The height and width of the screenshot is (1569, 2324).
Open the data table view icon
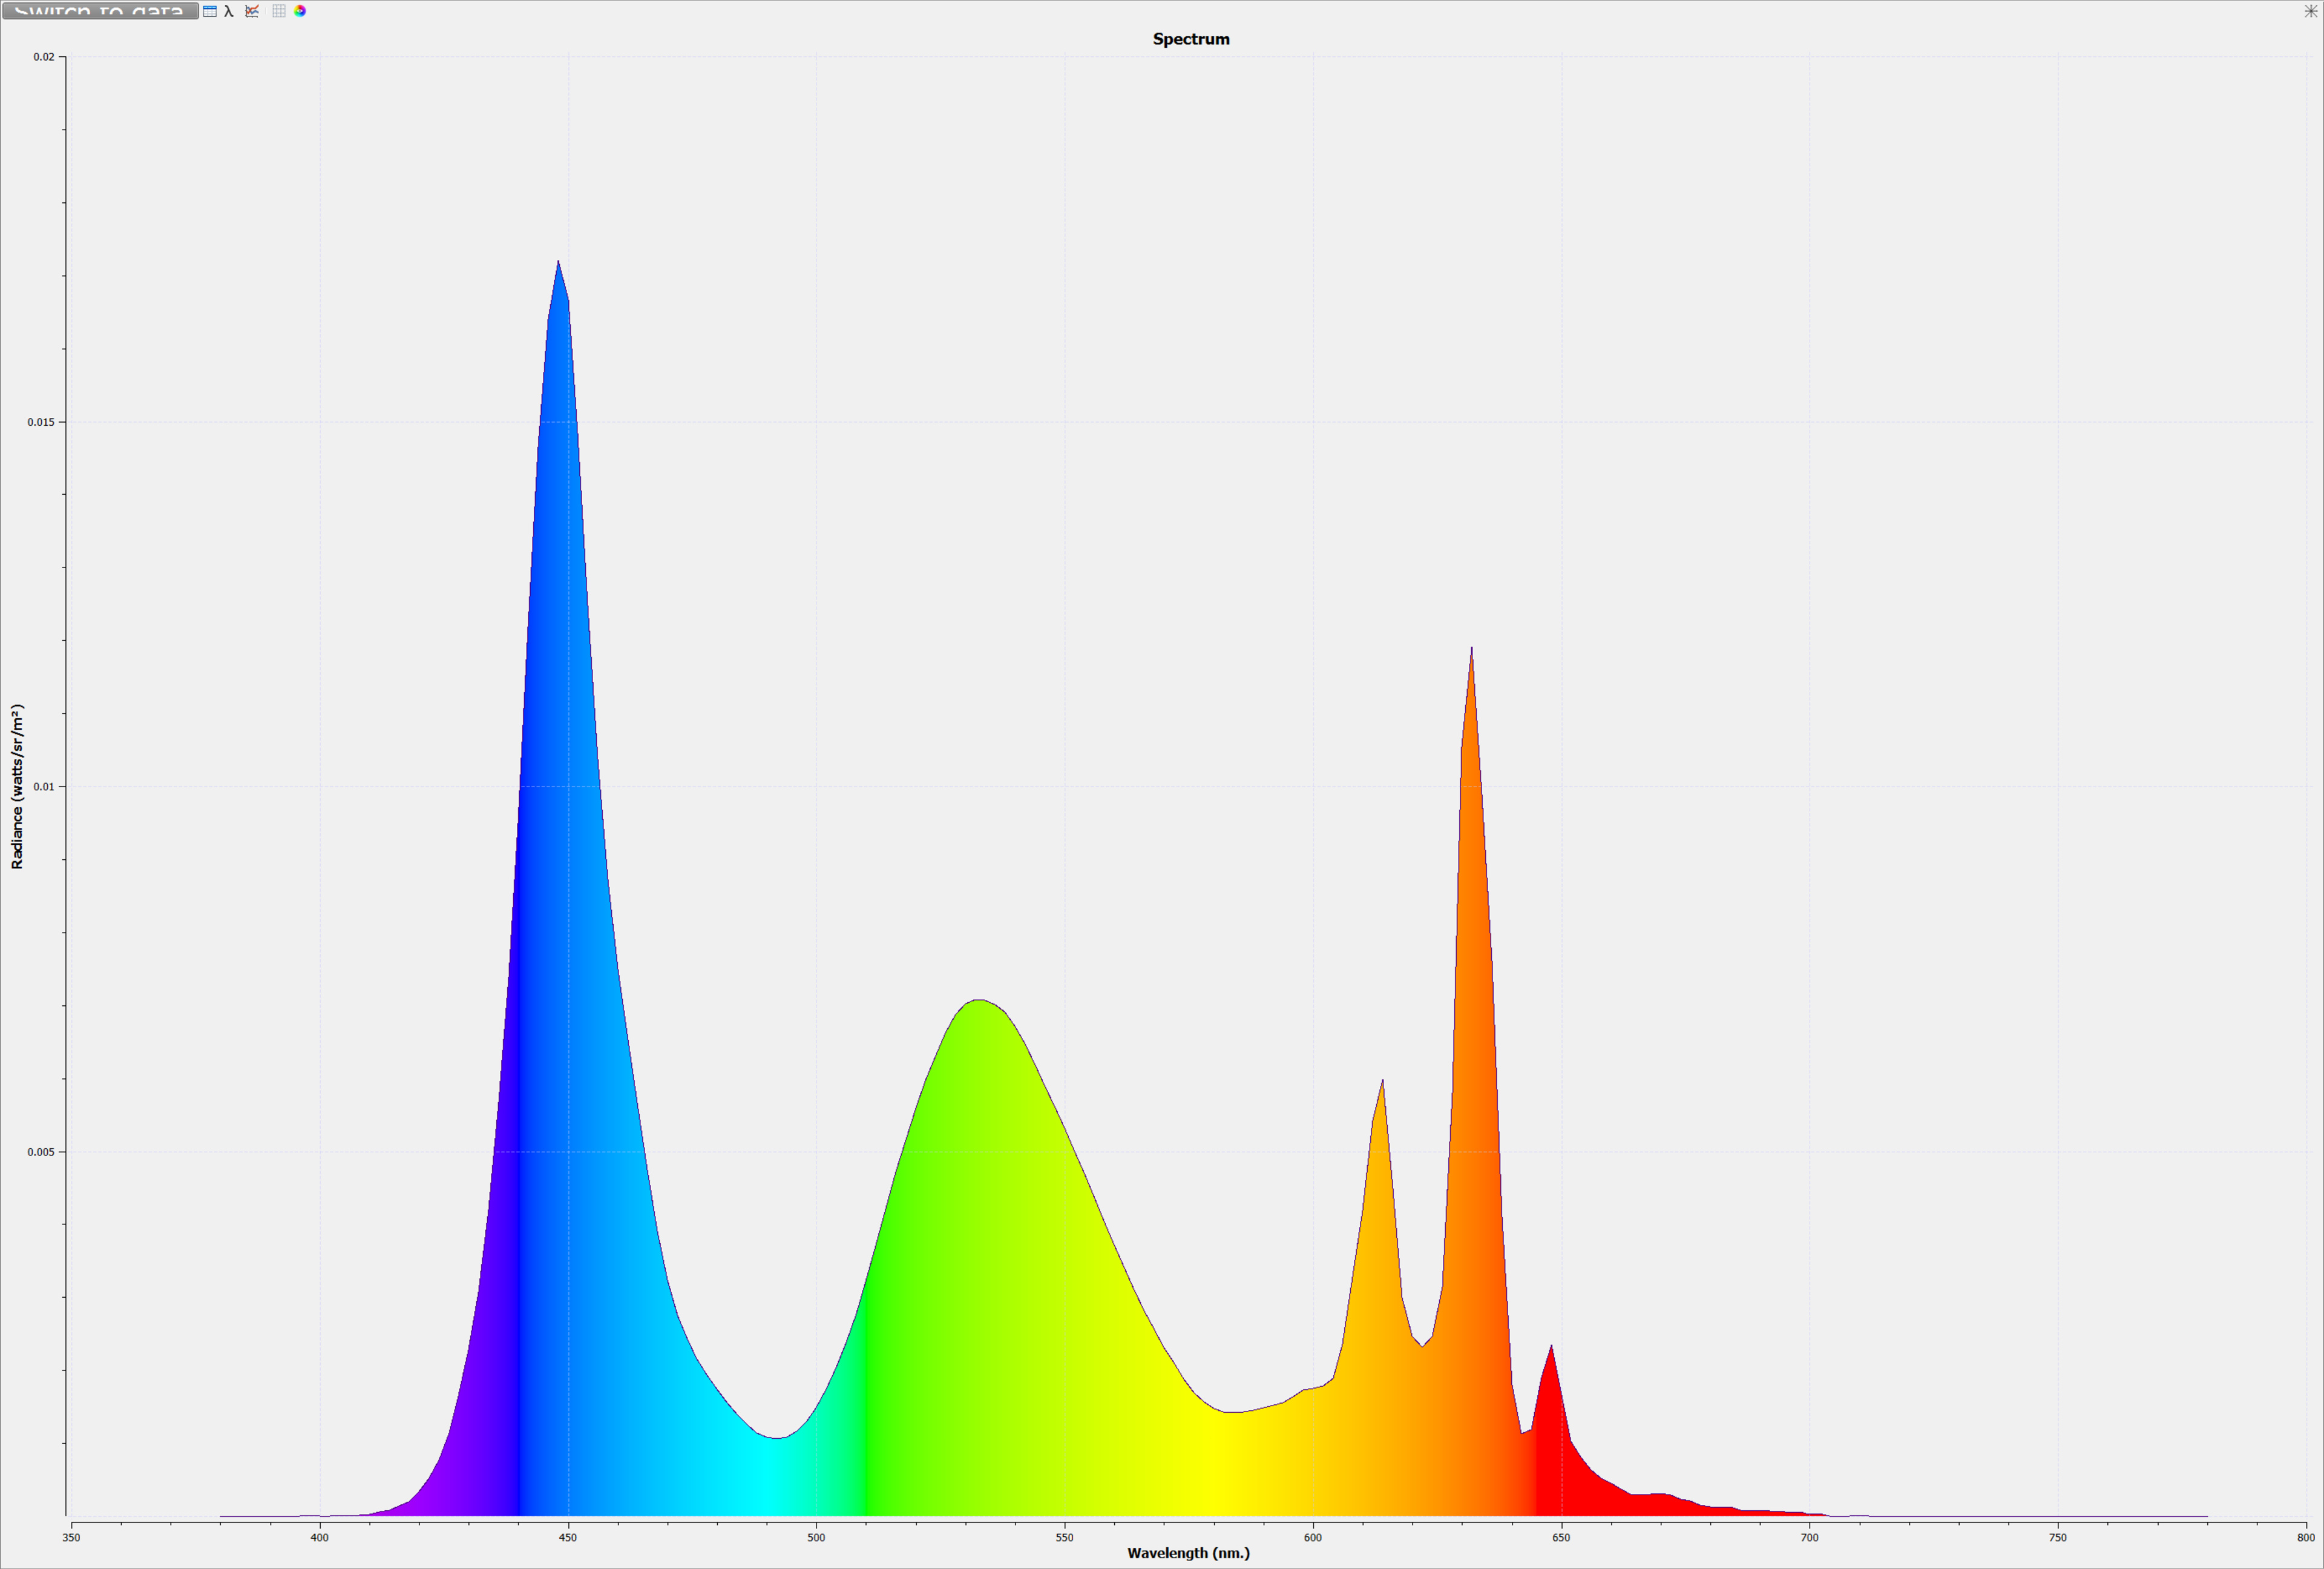tap(210, 11)
